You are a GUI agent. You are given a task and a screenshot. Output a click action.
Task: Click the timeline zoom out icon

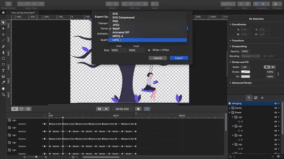[25, 157]
